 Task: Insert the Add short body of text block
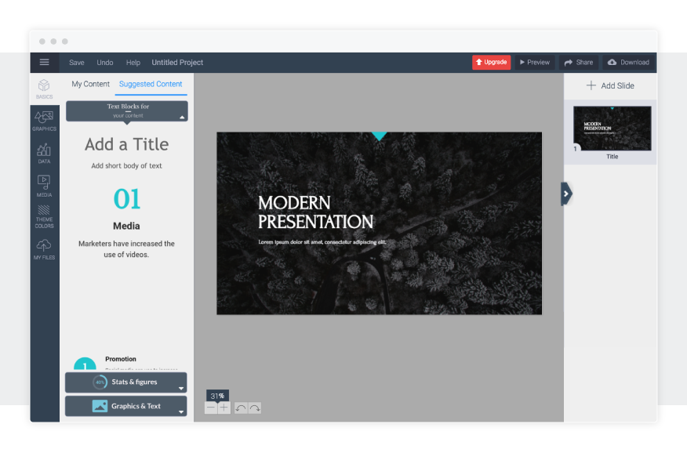[x=126, y=166]
